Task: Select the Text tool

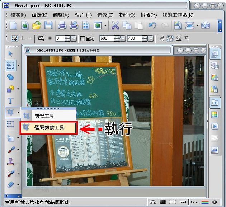Action: coord(10,100)
